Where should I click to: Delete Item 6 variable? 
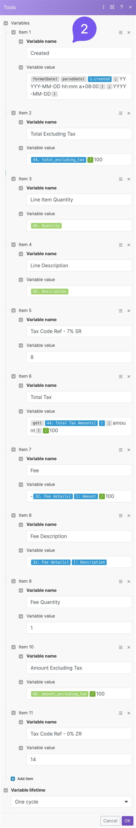coord(129,377)
